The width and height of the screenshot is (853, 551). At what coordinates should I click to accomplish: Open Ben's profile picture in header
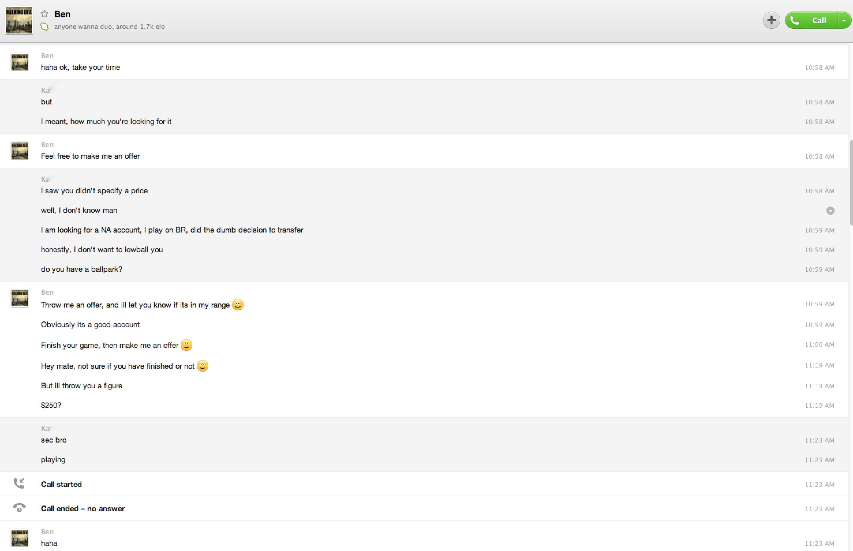click(x=19, y=20)
